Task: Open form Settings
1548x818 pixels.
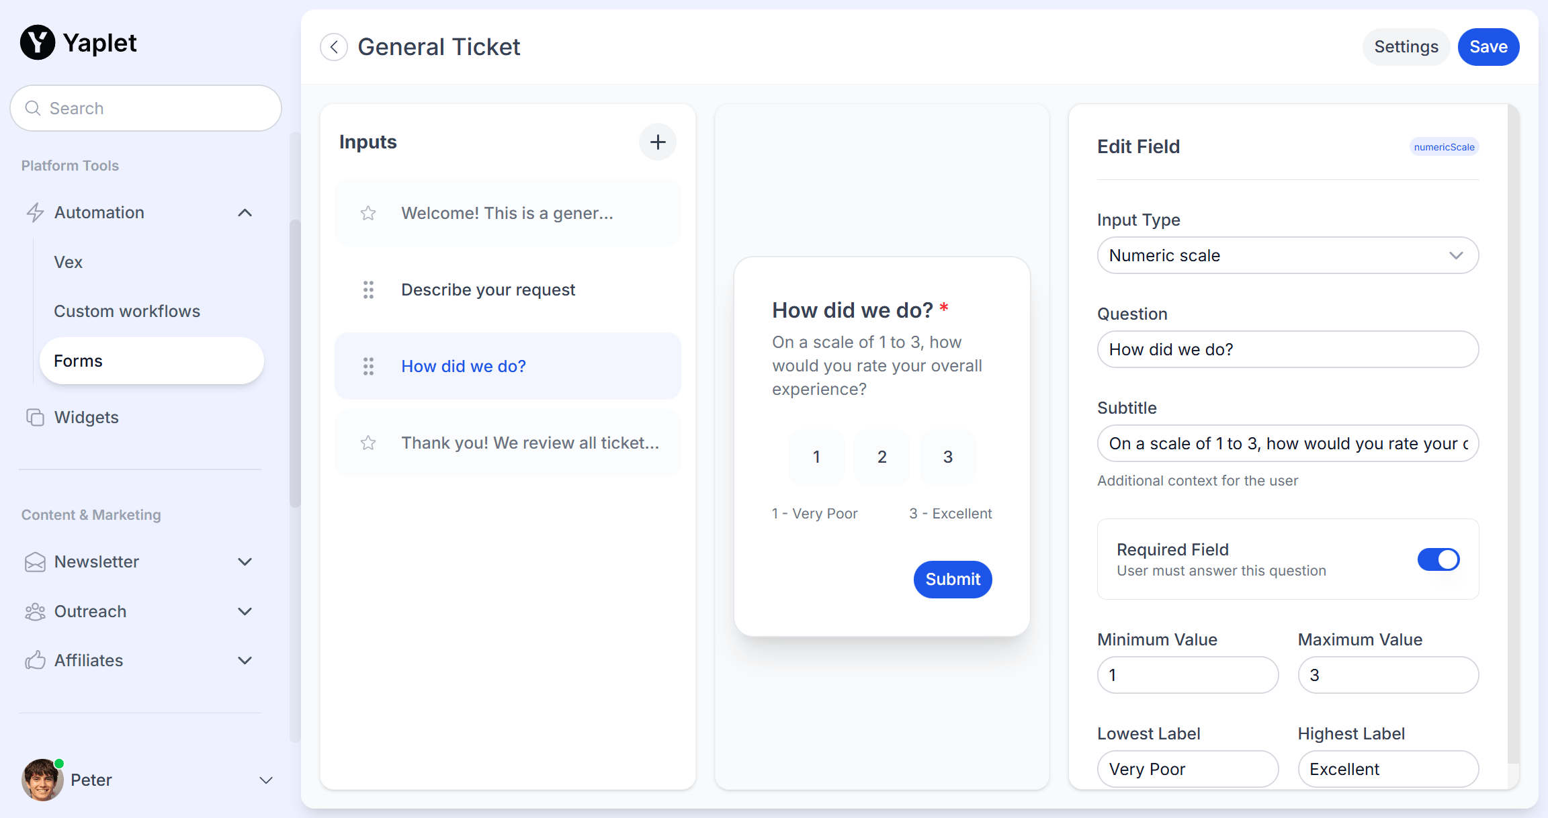Action: pyautogui.click(x=1406, y=47)
